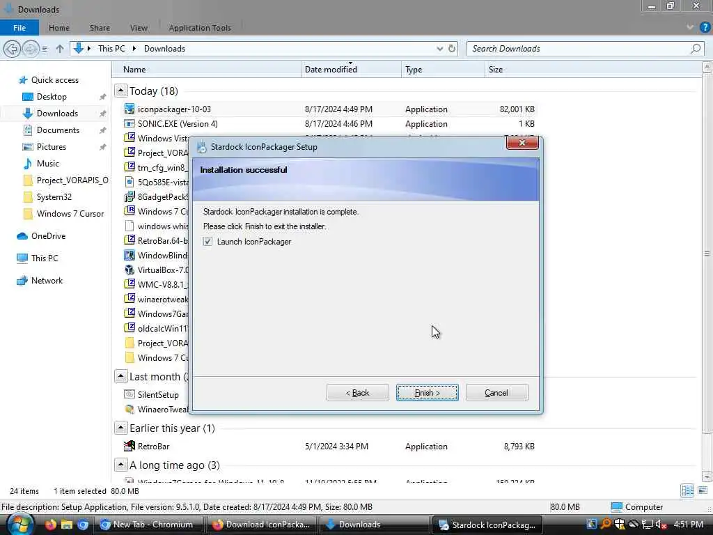Launch Firefox from the taskbar quick launch
This screenshot has width=713, height=535.
point(50,525)
